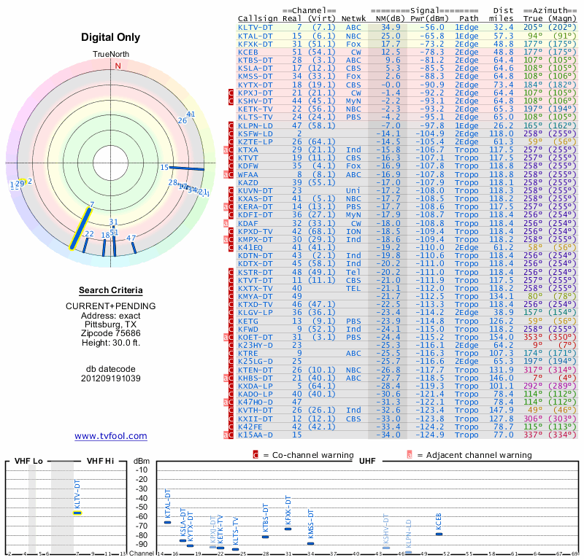Click the KCEB signal marker in UHF chart
Image resolution: width=584 pixels, height=560 pixels.
(439, 534)
